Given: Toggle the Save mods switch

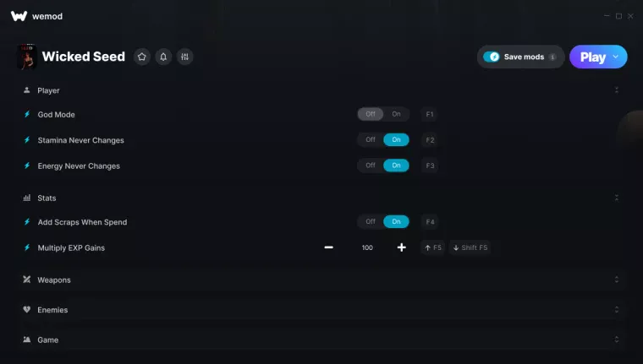Looking at the screenshot, I should [x=491, y=57].
